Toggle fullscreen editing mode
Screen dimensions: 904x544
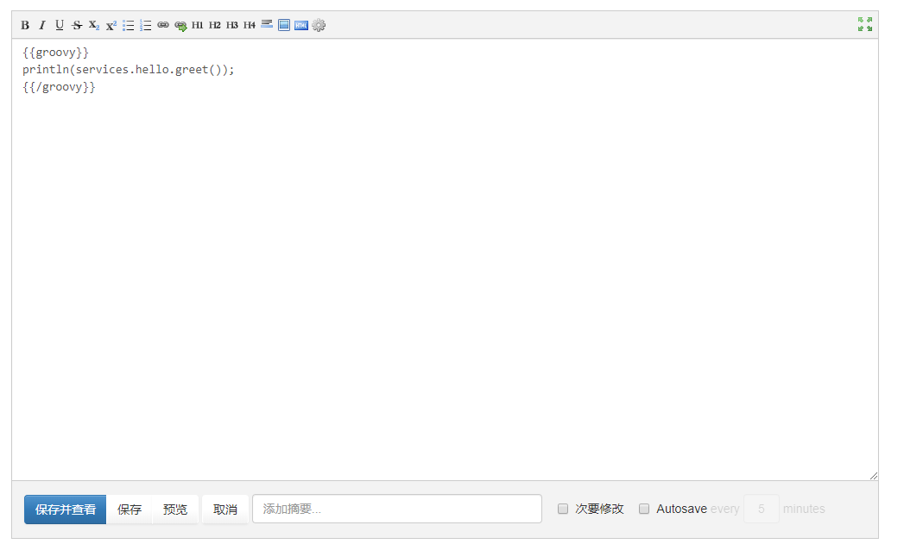865,24
